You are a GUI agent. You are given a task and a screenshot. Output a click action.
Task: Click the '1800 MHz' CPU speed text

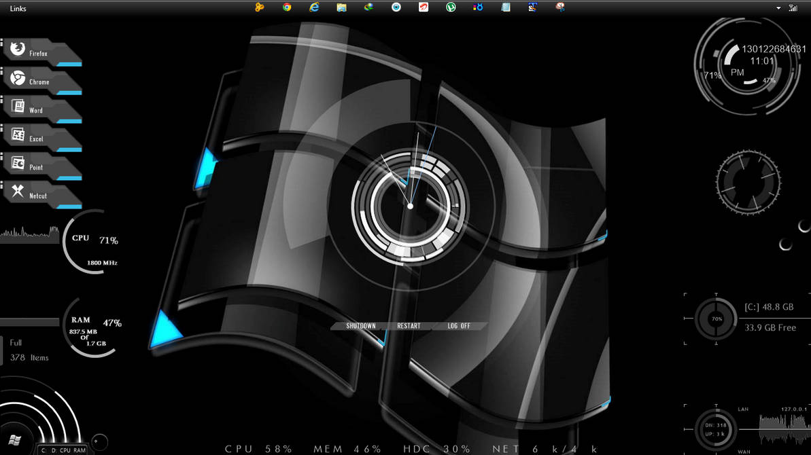coord(102,263)
